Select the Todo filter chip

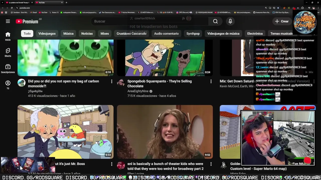coord(27,33)
